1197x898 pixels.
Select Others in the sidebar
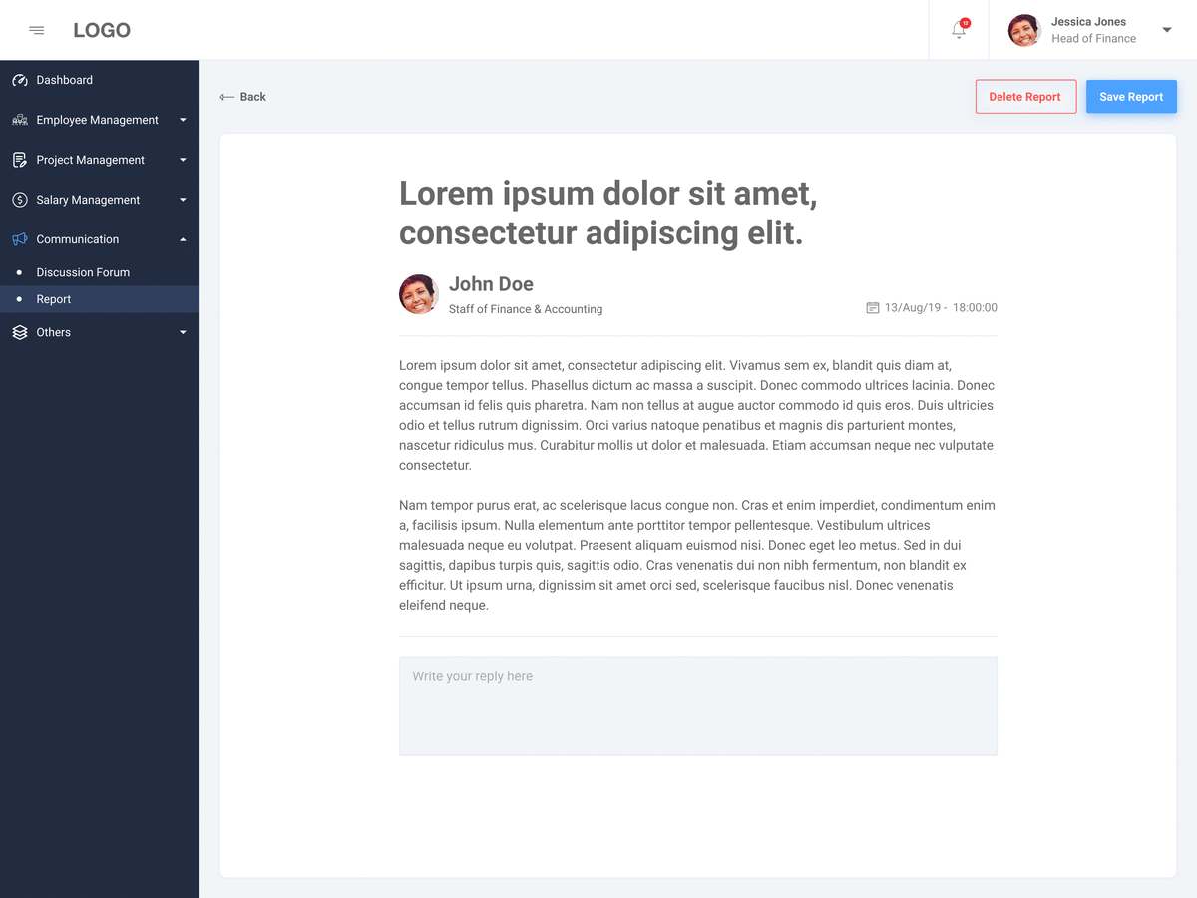[100, 332]
